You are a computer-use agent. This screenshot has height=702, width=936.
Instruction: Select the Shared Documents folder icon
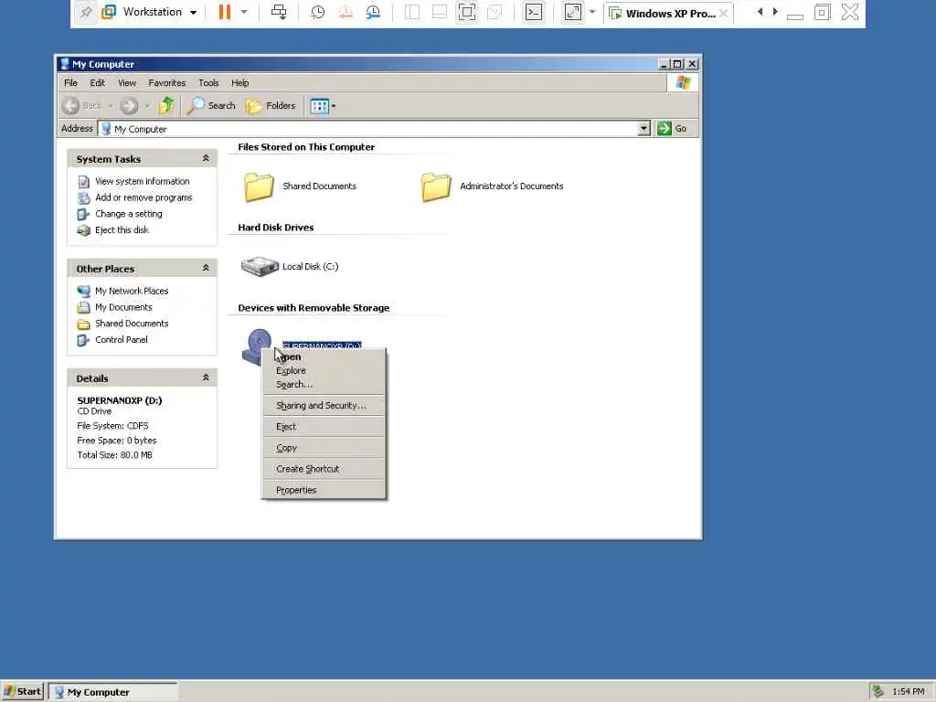click(x=259, y=186)
